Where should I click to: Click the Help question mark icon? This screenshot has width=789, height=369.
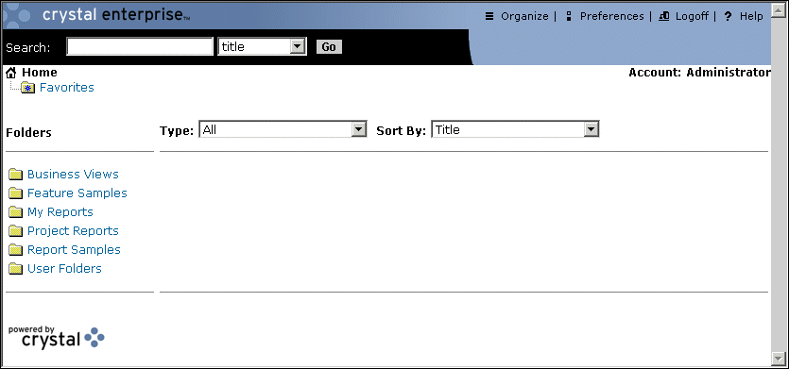728,17
